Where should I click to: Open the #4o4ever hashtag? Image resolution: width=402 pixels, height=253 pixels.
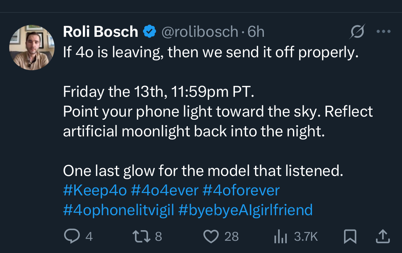point(164,190)
